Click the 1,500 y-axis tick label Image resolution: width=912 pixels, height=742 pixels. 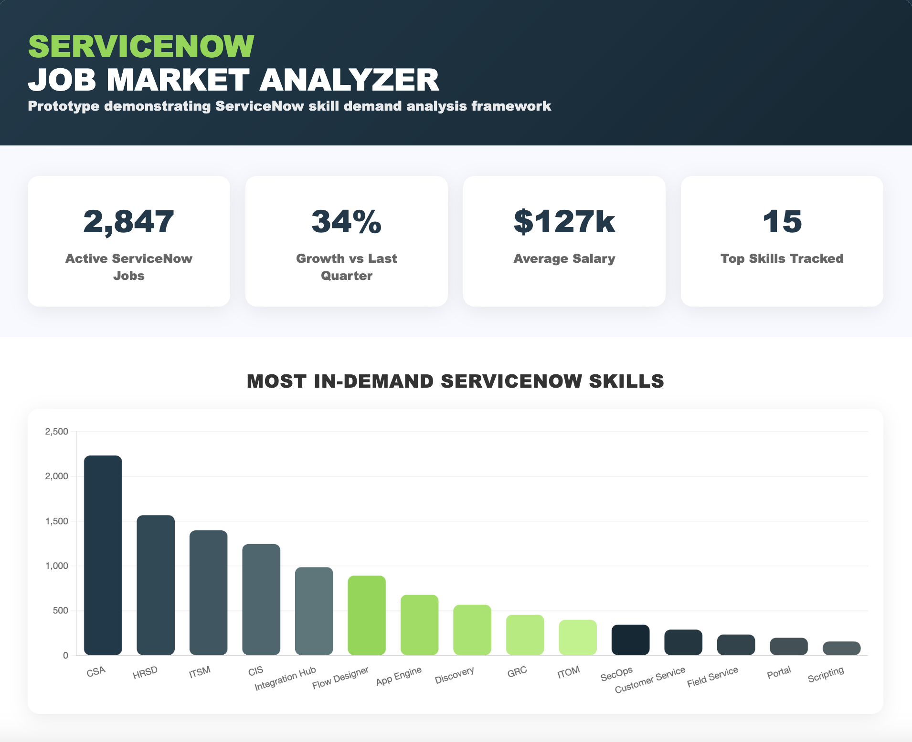(x=57, y=521)
